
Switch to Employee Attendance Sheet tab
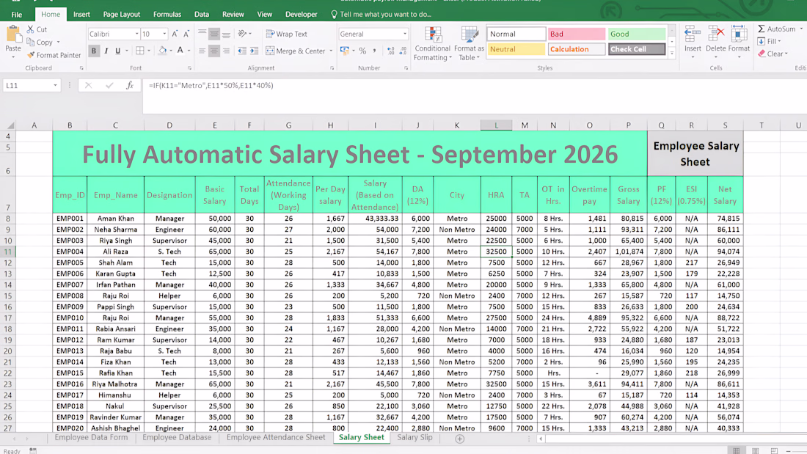pyautogui.click(x=276, y=438)
